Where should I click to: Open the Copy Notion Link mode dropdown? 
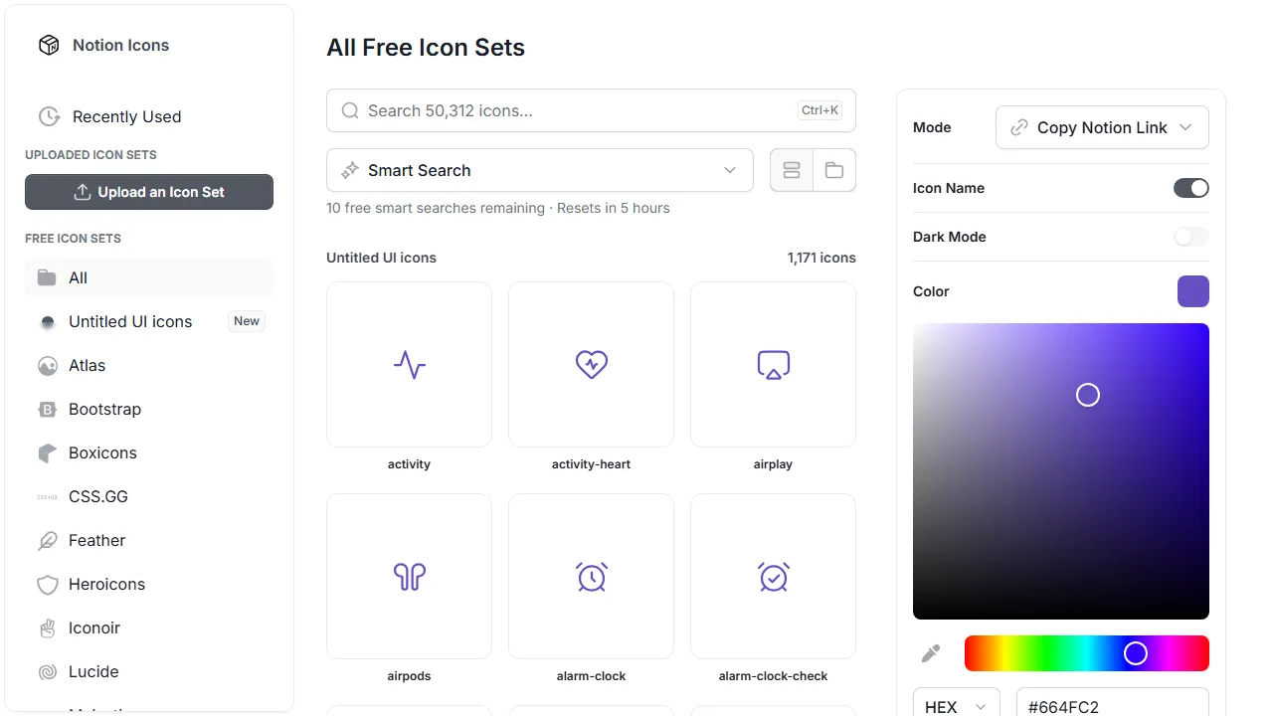click(1102, 127)
